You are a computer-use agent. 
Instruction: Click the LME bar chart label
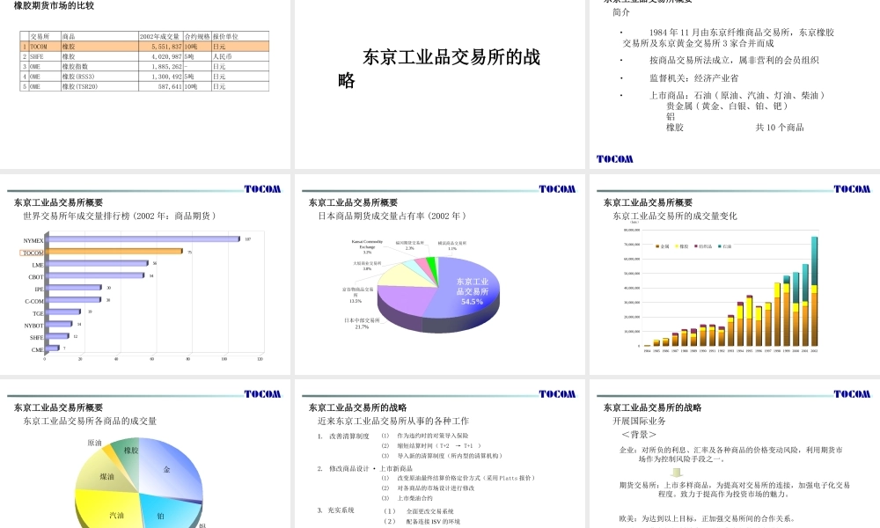point(38,265)
